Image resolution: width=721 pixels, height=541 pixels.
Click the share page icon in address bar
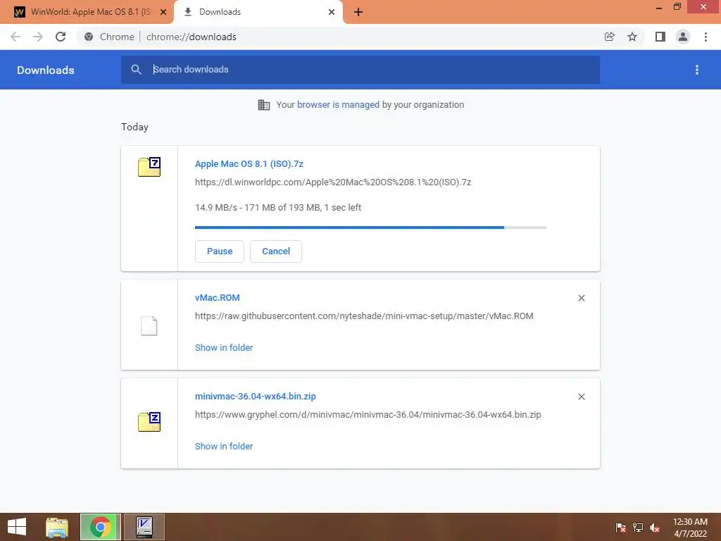[x=610, y=37]
